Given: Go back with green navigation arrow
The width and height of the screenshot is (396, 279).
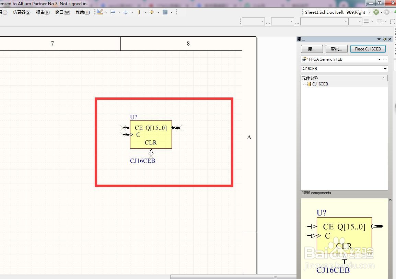Looking at the screenshot, I should point(376,12).
